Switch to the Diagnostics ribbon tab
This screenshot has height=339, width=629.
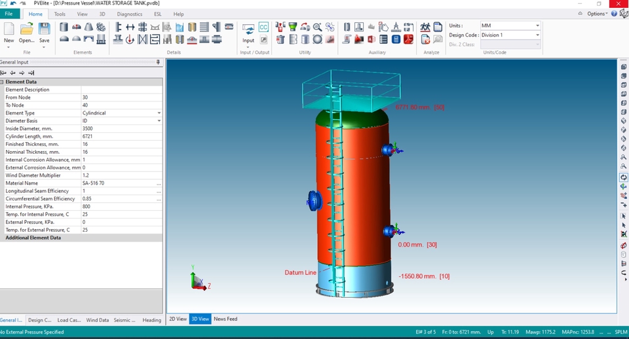pyautogui.click(x=129, y=14)
